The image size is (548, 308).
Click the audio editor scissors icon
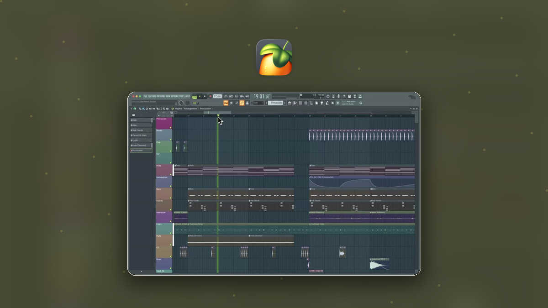tap(333, 96)
